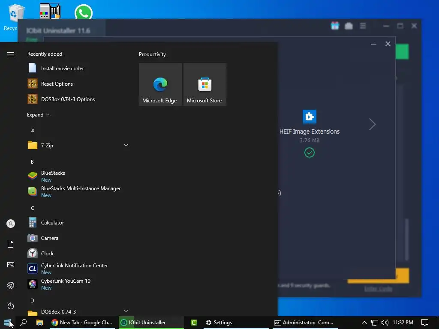
Task: Open Microsoft Edge tile
Action: point(160,84)
